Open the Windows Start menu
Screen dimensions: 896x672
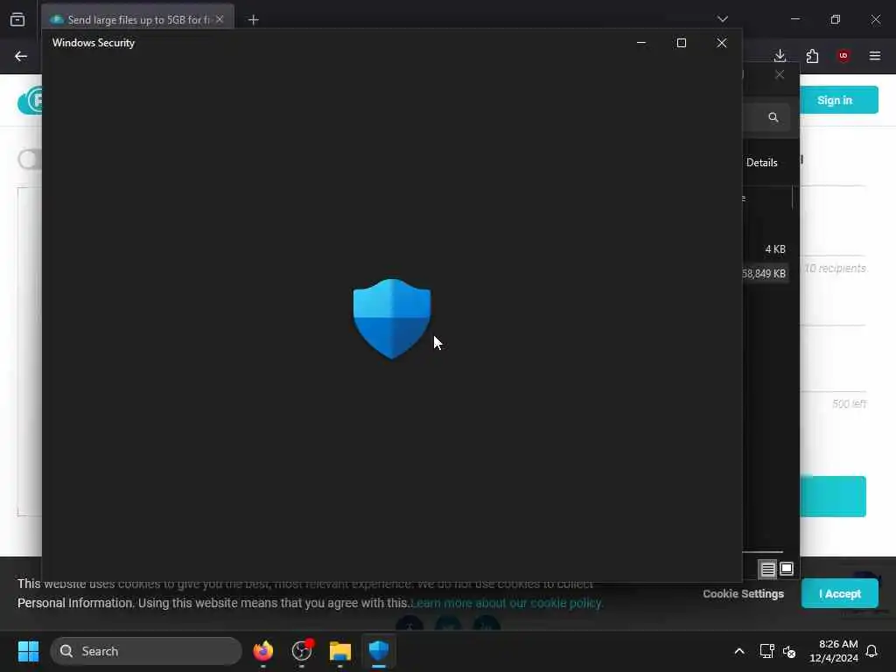(x=28, y=651)
